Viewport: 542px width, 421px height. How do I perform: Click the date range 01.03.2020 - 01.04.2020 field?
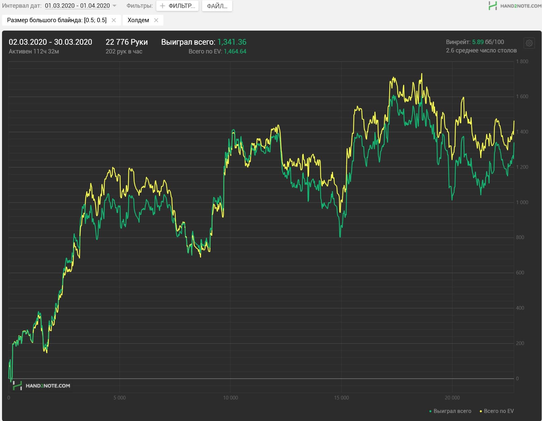(77, 6)
